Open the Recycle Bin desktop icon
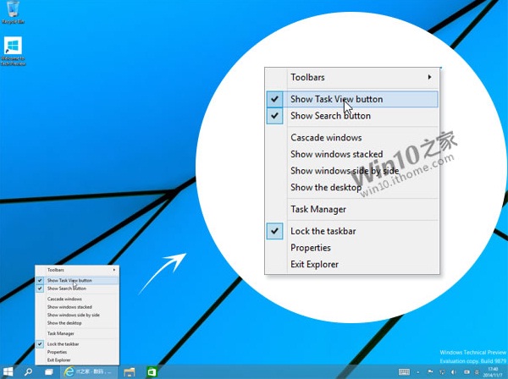Screen dimensions: 508x379 point(13,13)
